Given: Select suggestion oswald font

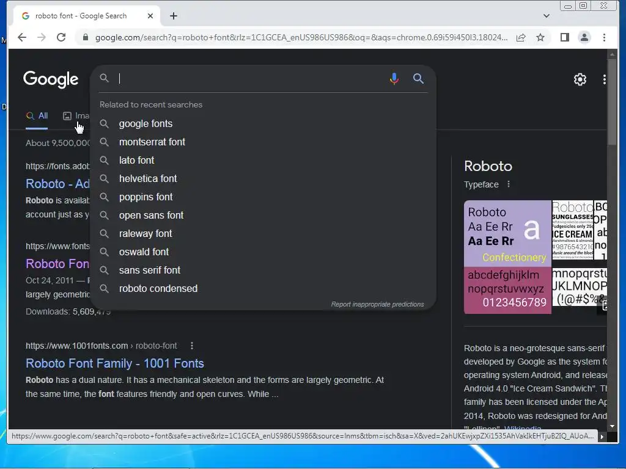Looking at the screenshot, I should [x=263, y=252].
